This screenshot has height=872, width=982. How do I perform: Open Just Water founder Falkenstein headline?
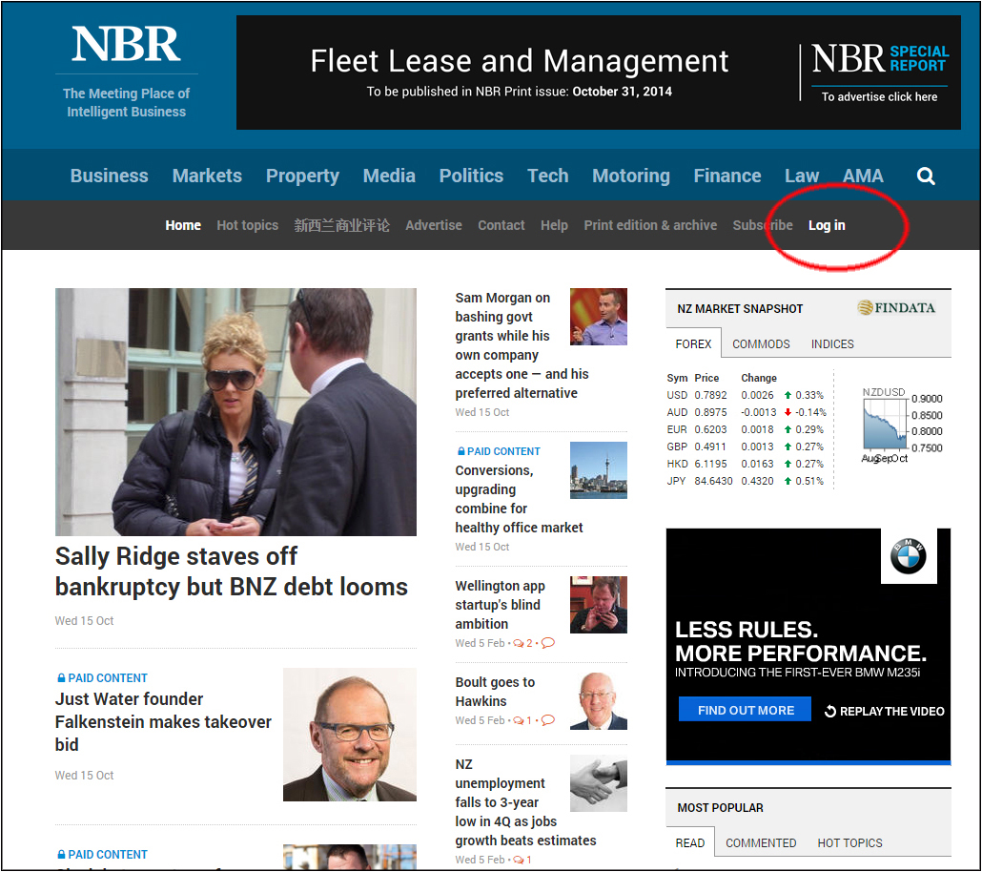(x=163, y=721)
